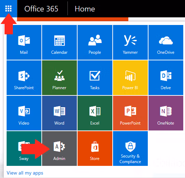Launch Excel from the app grid
Screen dimensions: 185x178
(95, 113)
